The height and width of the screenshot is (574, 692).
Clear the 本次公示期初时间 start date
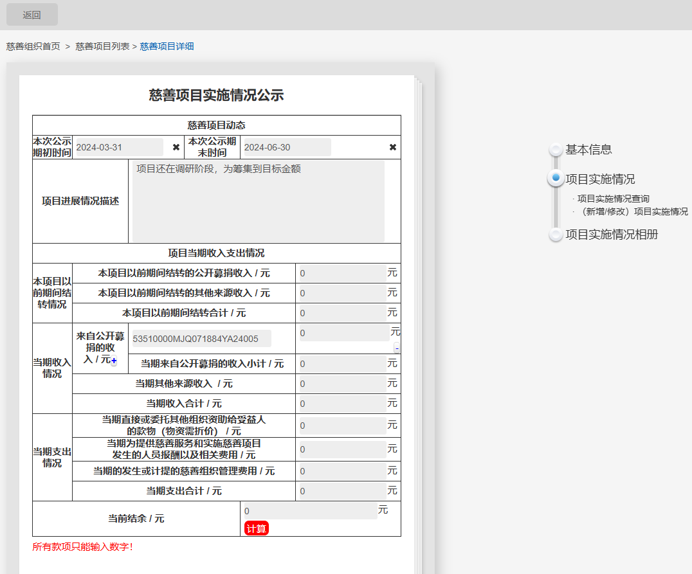point(176,147)
